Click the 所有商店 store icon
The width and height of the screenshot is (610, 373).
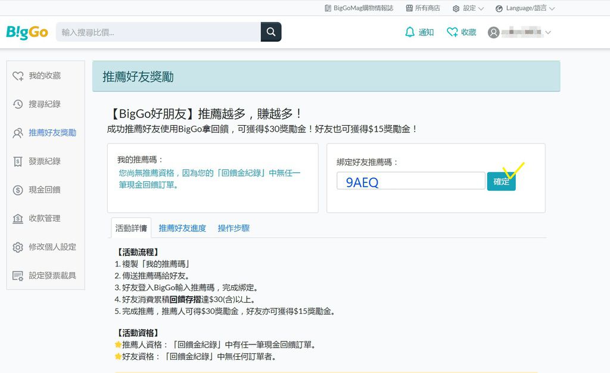click(x=409, y=8)
